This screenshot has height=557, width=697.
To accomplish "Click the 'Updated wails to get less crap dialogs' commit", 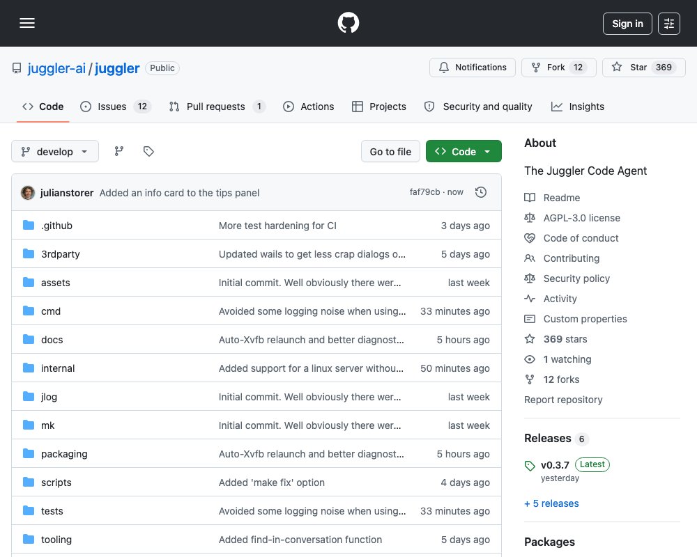I will [312, 254].
